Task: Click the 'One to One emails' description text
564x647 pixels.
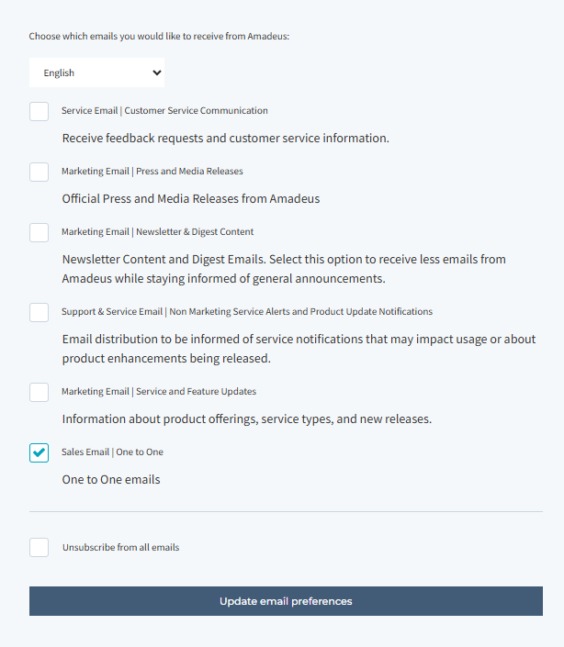Action: [111, 479]
